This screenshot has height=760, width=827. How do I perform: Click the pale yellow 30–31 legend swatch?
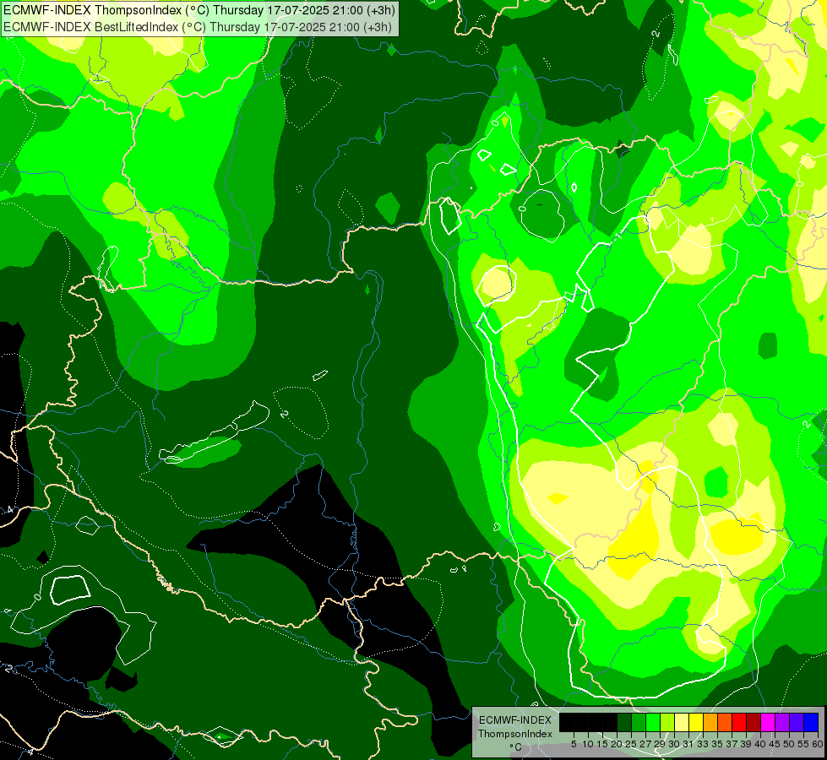coord(682,722)
